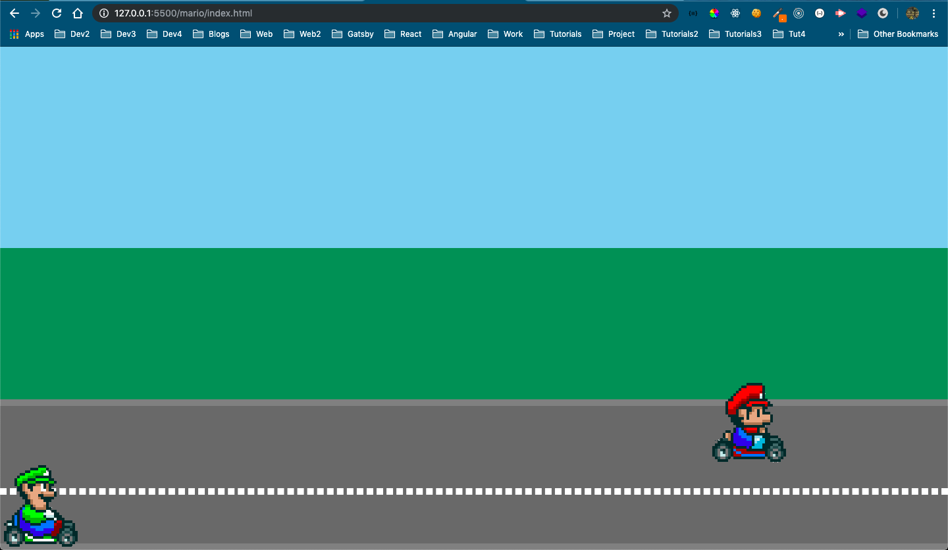
Task: Go back to the previous page
Action: point(14,13)
